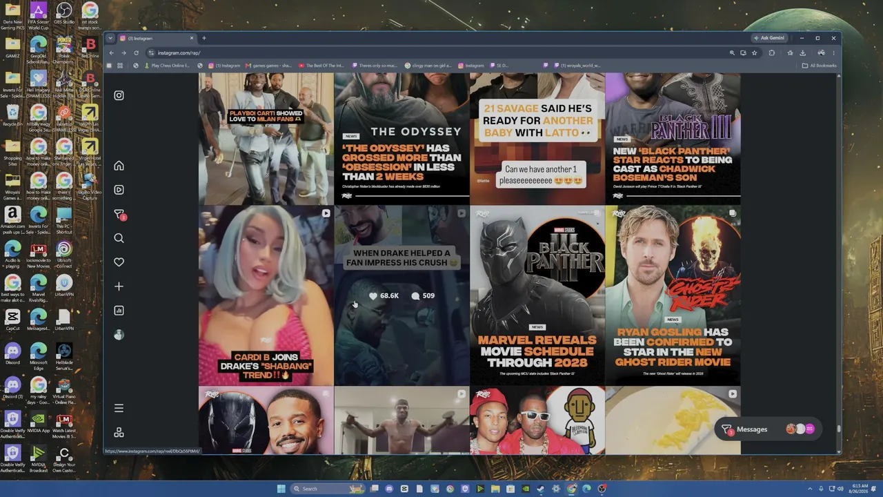This screenshot has width=883, height=497.
Task: Zoom page using the magnifier icon in address bar
Action: click(732, 53)
